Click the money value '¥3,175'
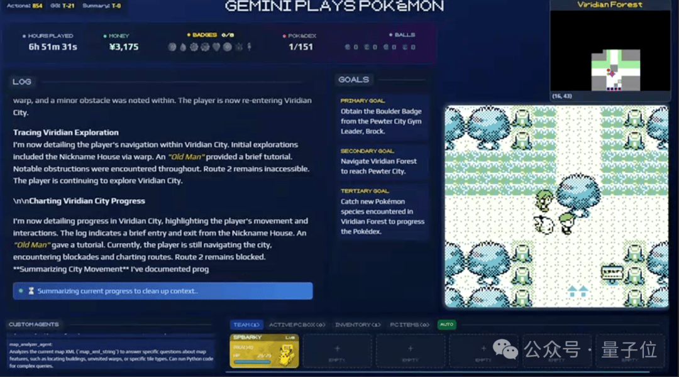The height and width of the screenshot is (377, 679). 124,46
